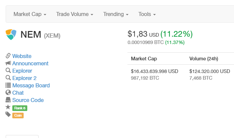Click the star icon next to Rank 6
234x138 pixels.
[8, 107]
